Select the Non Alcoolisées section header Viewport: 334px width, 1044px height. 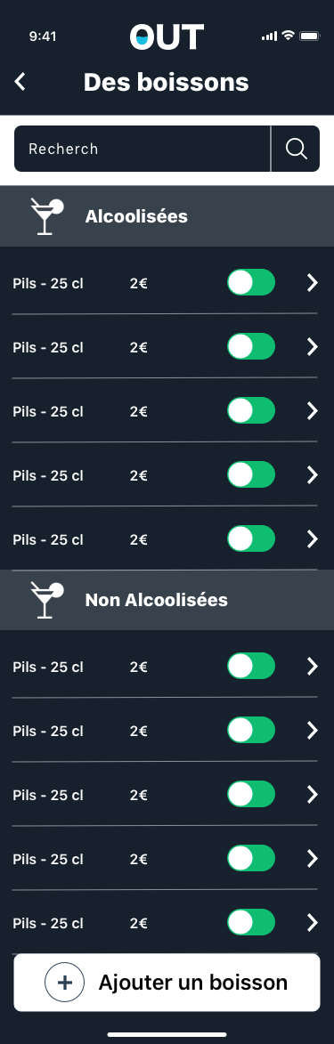167,600
